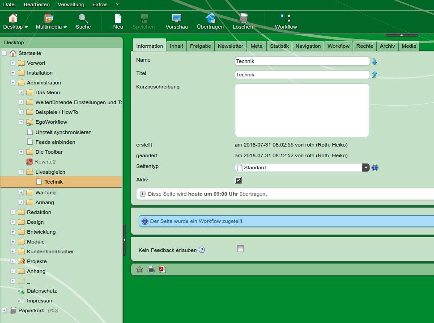The width and height of the screenshot is (434, 323).
Task: Collapse the Administration folder
Action: coord(13,83)
